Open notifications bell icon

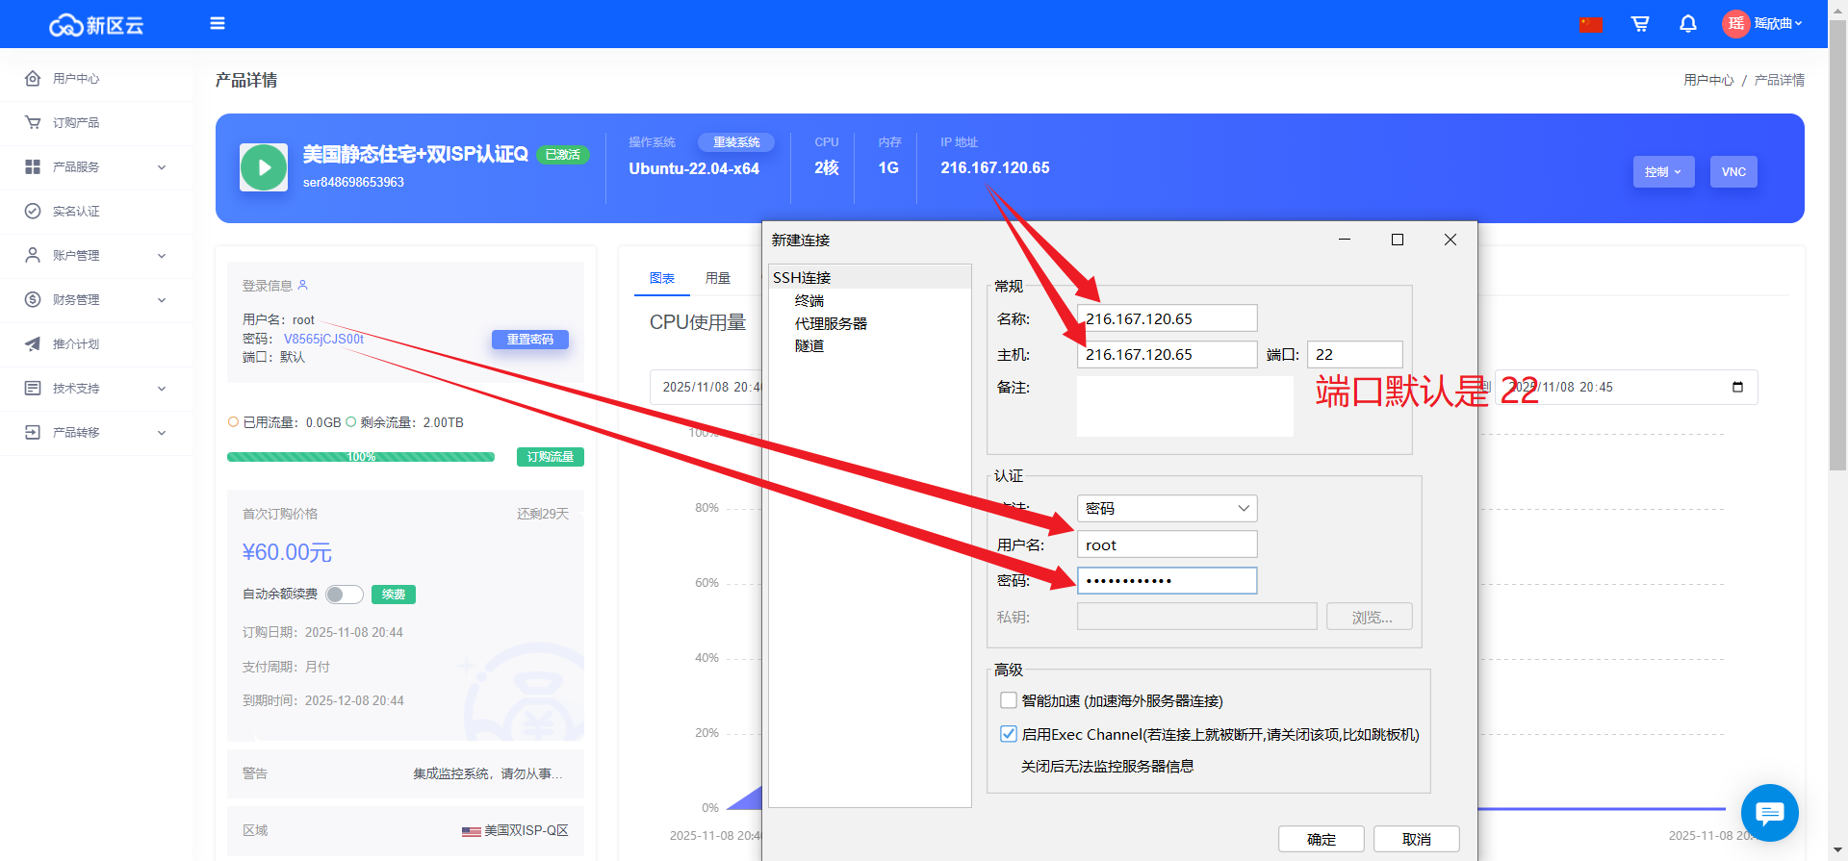[x=1687, y=23]
